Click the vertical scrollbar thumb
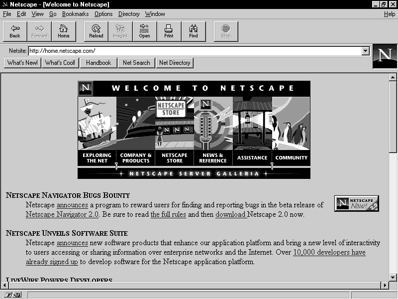This screenshot has width=398, height=299. click(393, 117)
